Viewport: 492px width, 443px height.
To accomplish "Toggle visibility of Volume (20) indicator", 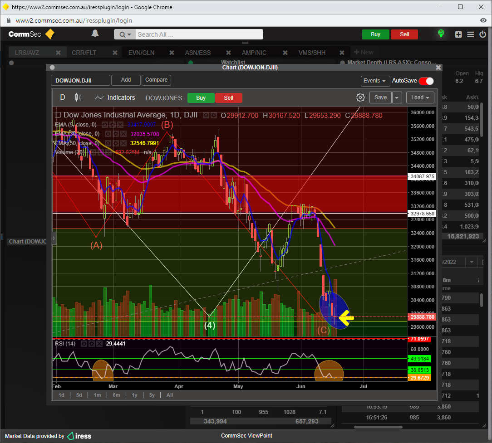I will click(x=93, y=152).
